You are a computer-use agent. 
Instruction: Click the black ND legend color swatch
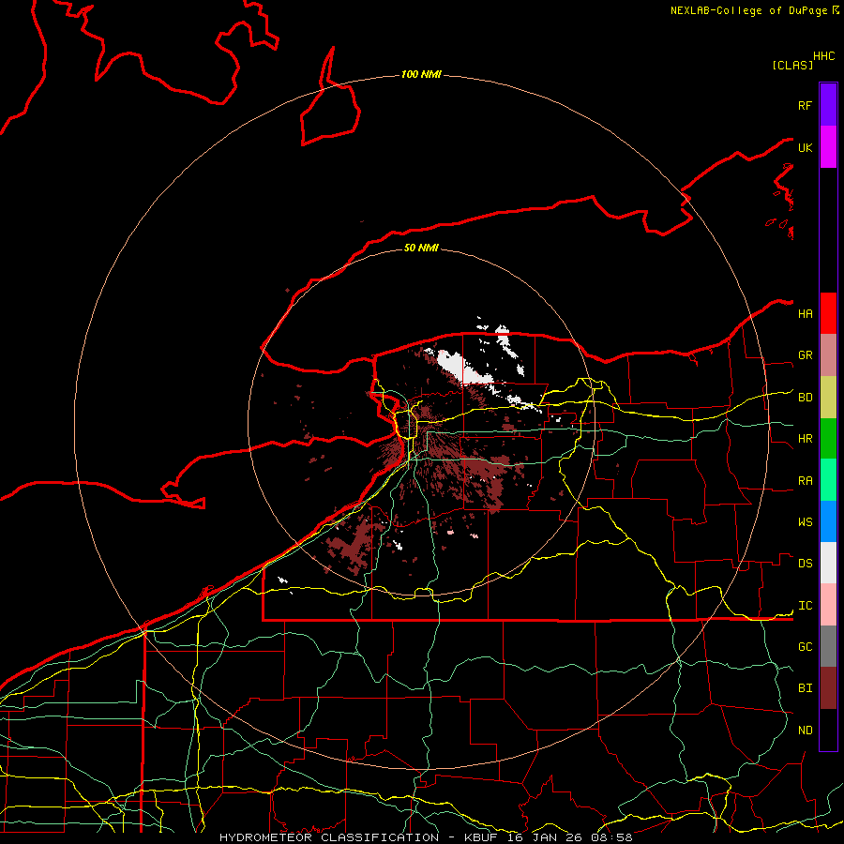828,730
